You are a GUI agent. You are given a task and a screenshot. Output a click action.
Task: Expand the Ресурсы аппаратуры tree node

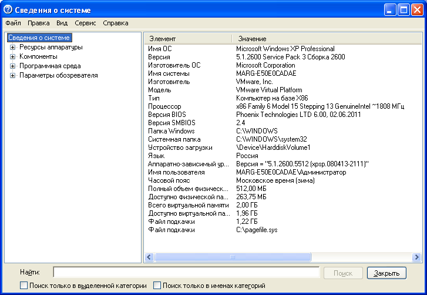pyautogui.click(x=12, y=47)
